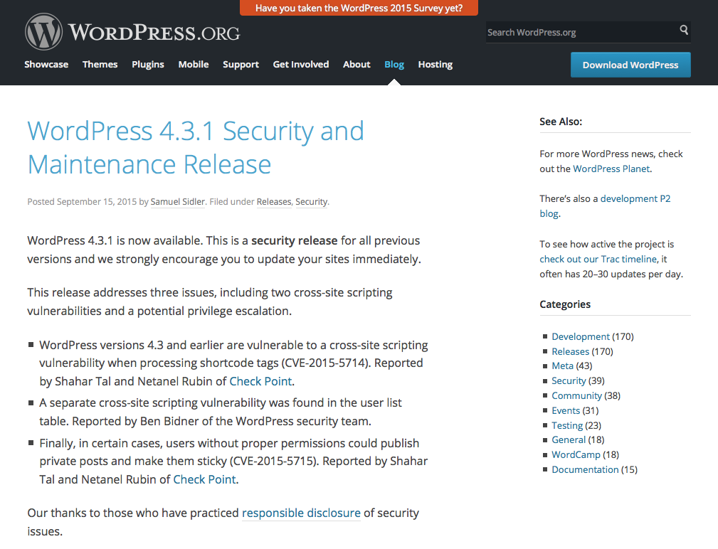
Task: Open the About menu item
Action: click(x=357, y=65)
